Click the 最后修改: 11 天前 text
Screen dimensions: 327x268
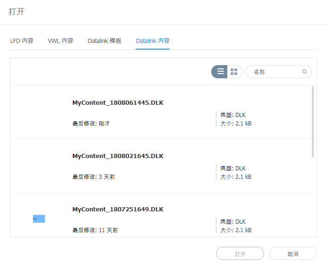click(95, 230)
